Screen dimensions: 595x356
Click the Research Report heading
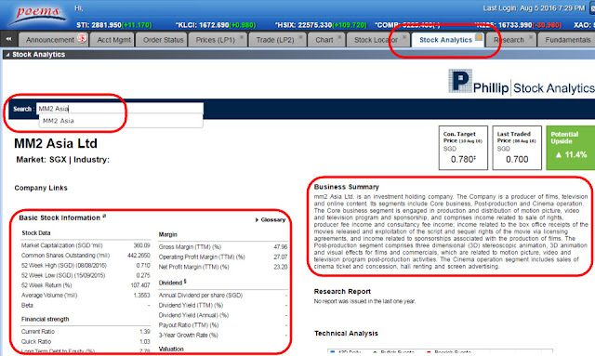coord(342,292)
